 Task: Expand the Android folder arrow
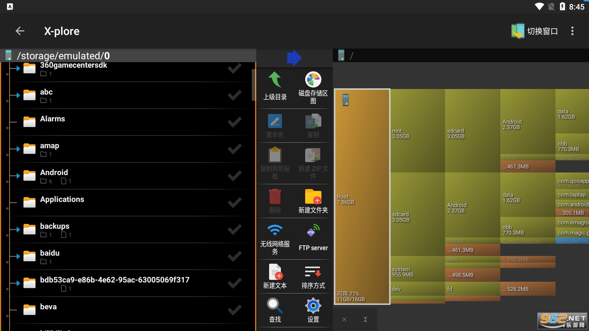(18, 176)
